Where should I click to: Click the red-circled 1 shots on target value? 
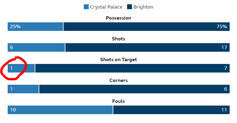[11, 68]
